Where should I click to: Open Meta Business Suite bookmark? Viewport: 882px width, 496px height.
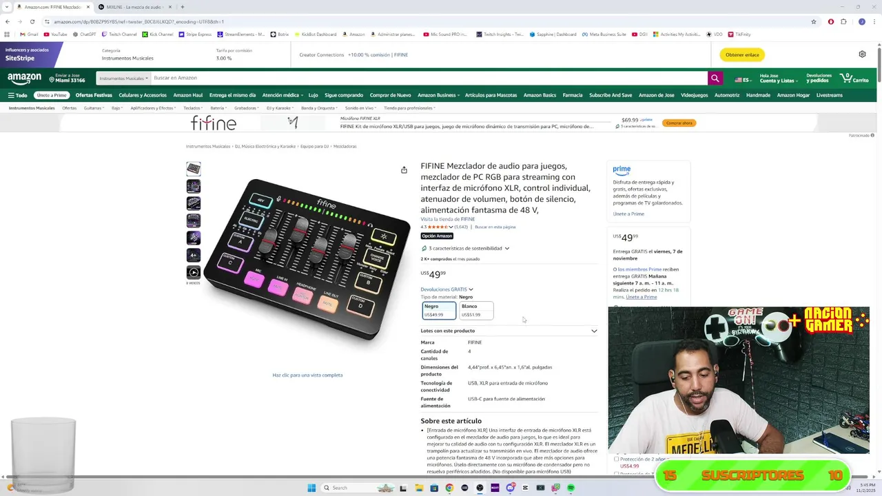(x=604, y=34)
